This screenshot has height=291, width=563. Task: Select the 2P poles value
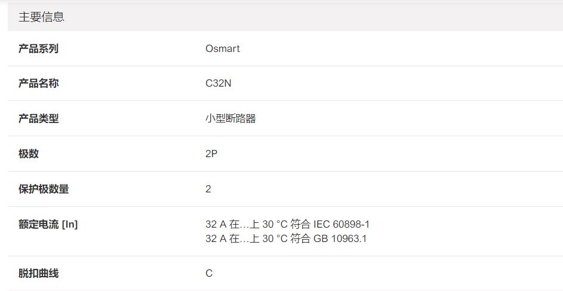click(211, 154)
